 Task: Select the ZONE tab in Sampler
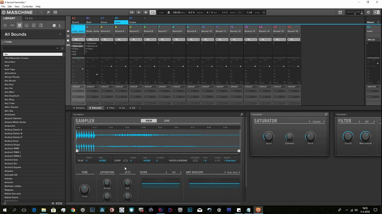pyautogui.click(x=167, y=121)
